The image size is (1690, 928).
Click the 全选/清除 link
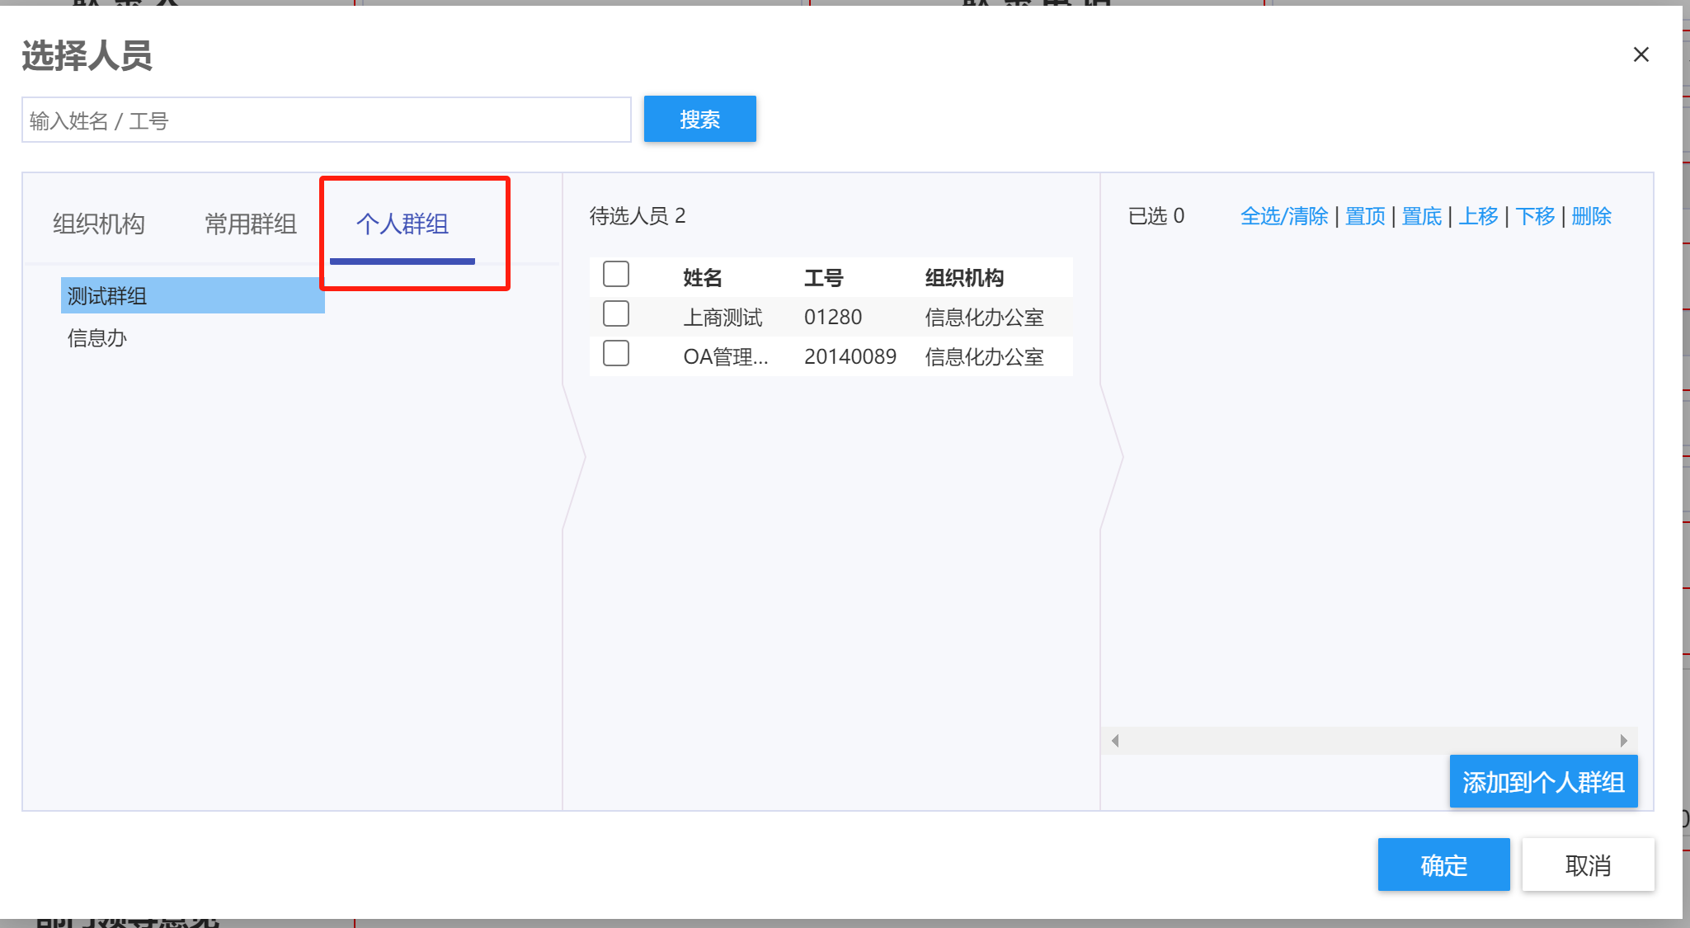[1284, 216]
